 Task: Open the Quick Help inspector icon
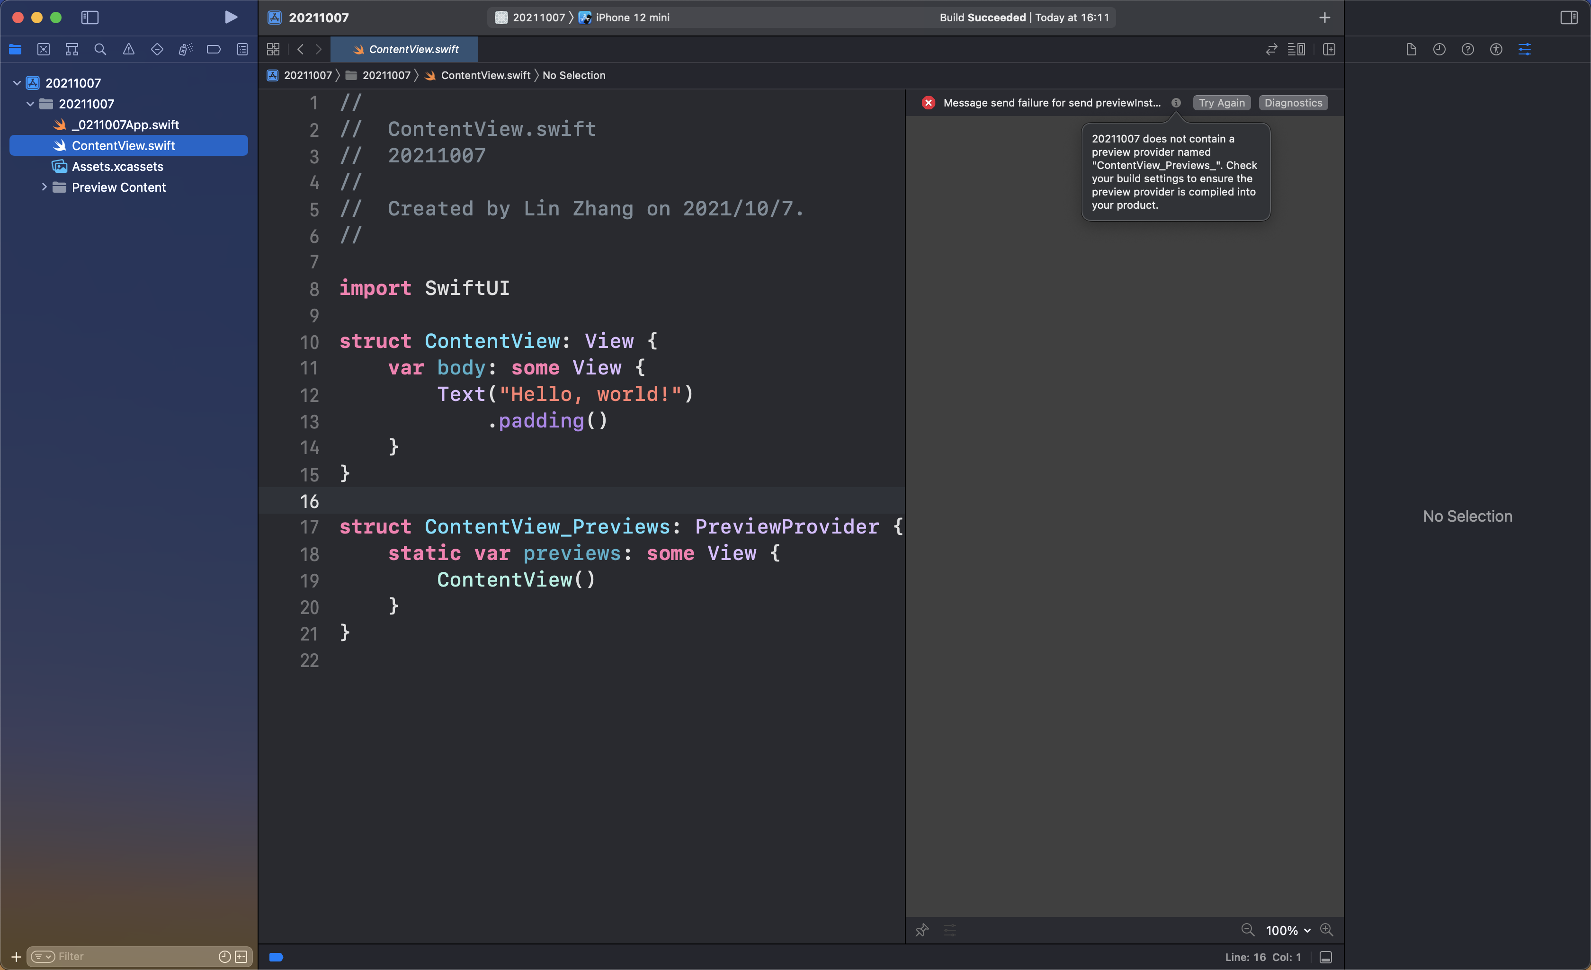click(x=1467, y=49)
